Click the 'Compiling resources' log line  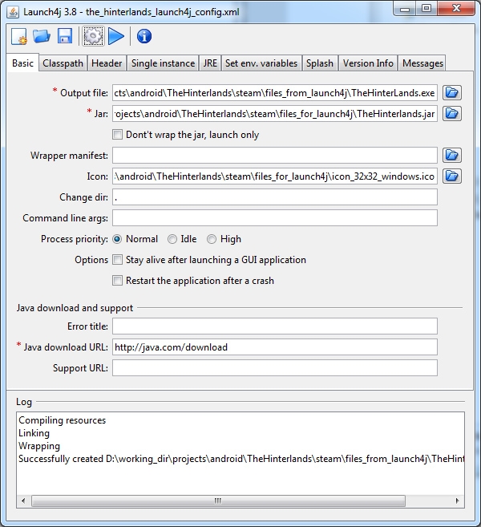(x=63, y=420)
